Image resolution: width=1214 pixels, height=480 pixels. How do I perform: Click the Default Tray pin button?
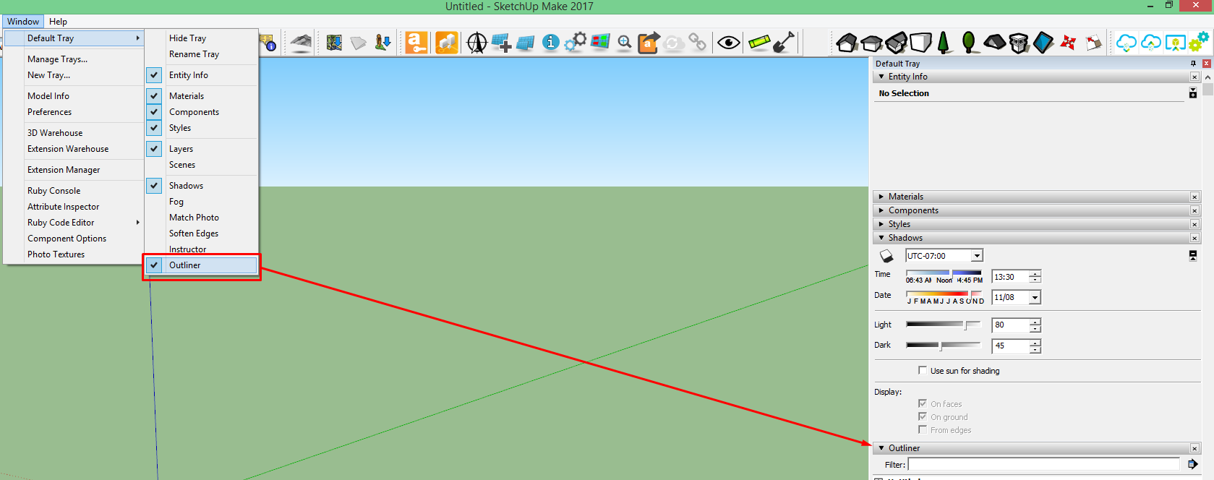pos(1193,64)
